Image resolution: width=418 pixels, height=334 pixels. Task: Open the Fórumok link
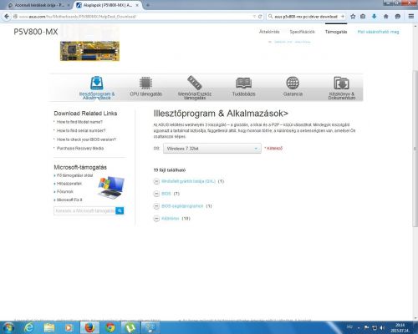click(x=65, y=191)
